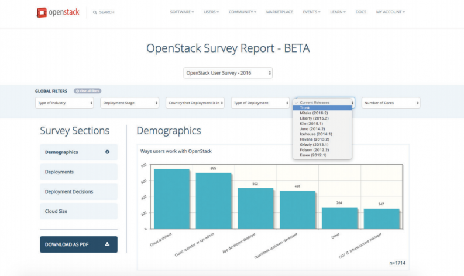Go to Marketplace page
464x276 pixels.
click(279, 12)
